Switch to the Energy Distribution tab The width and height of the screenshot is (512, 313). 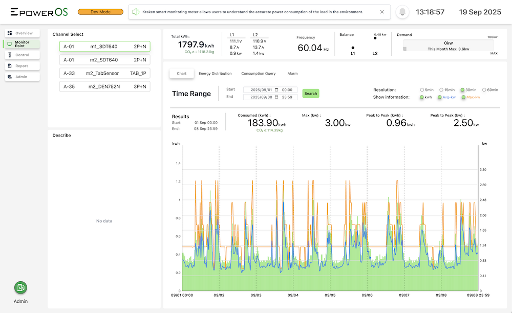click(x=215, y=74)
